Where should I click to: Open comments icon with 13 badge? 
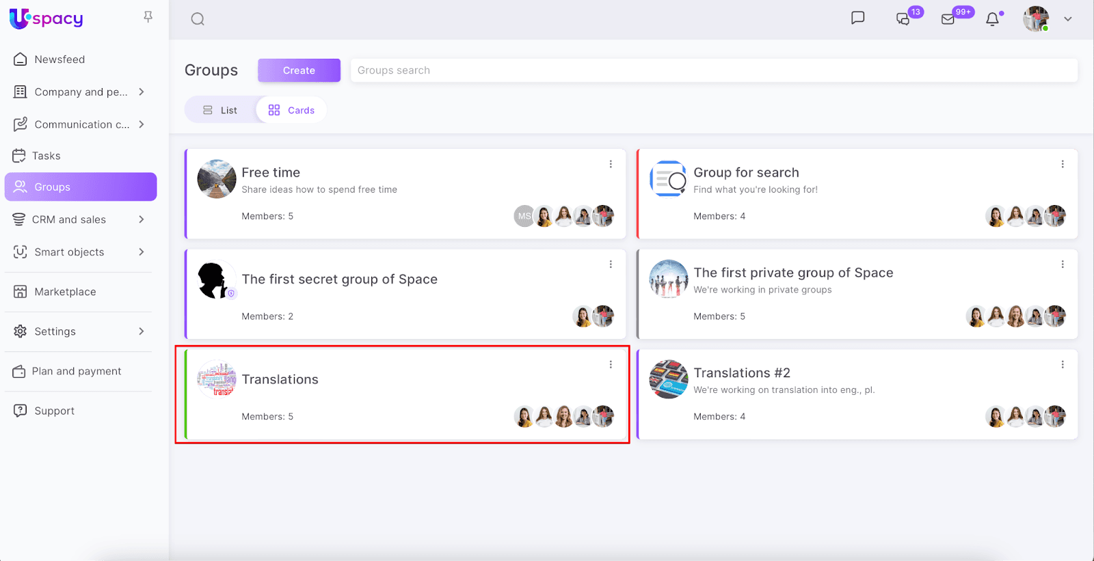click(903, 19)
